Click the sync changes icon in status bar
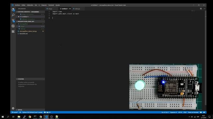The height and width of the screenshot is (119, 213). point(20,112)
